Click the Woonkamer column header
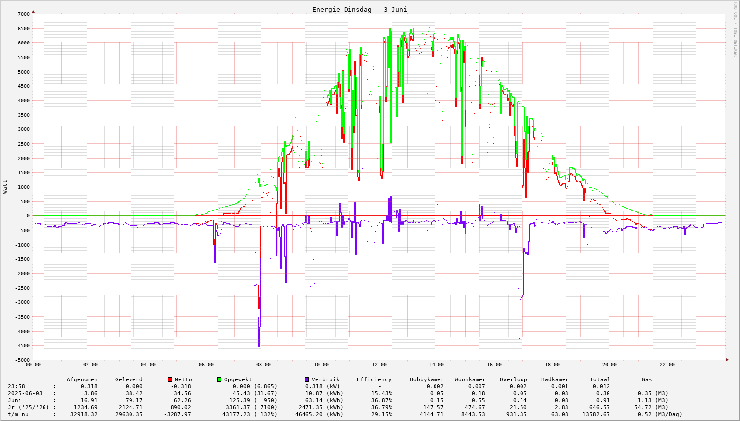The height and width of the screenshot is (421, 740). 470,379
